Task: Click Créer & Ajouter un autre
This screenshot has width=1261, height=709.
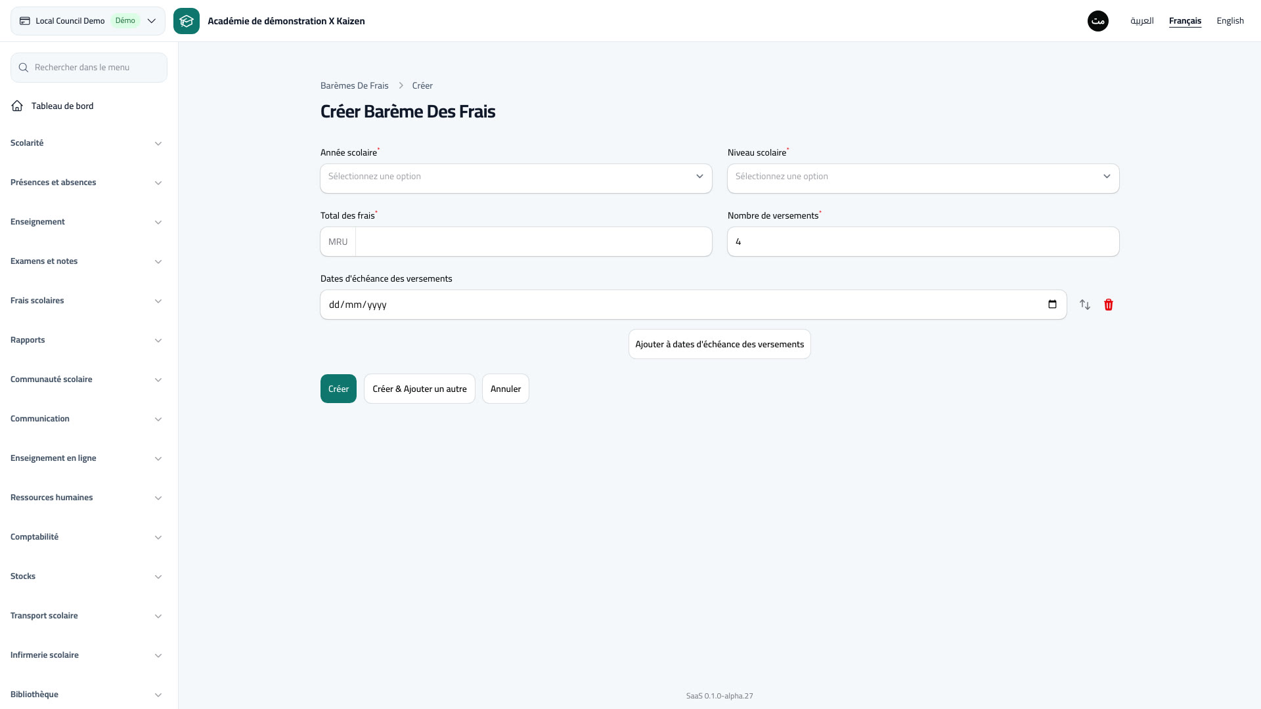Action: (x=420, y=389)
